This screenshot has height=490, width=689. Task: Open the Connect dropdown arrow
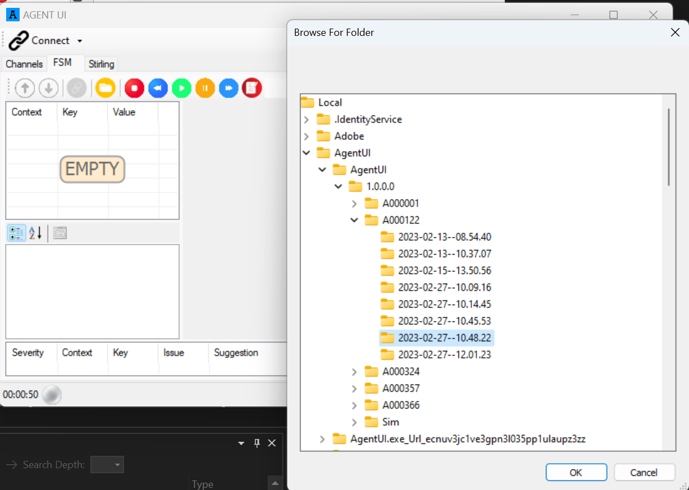(80, 41)
